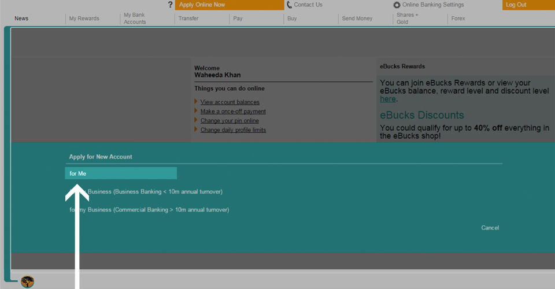The height and width of the screenshot is (289, 555).
Task: Open Online Banking Settings
Action: point(433,5)
